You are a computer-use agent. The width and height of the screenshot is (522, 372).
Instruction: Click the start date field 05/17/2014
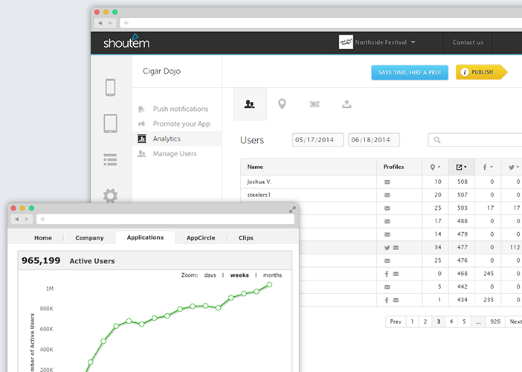click(318, 140)
